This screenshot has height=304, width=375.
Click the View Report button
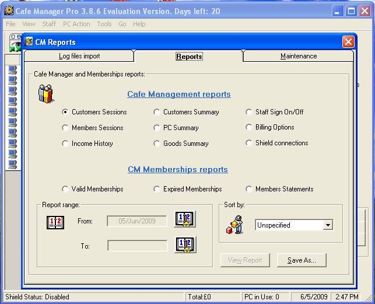[x=245, y=260]
